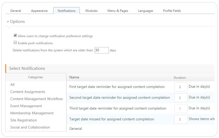219x138 pixels.
Task: Click second target date reminder duration field
Action: (181, 97)
